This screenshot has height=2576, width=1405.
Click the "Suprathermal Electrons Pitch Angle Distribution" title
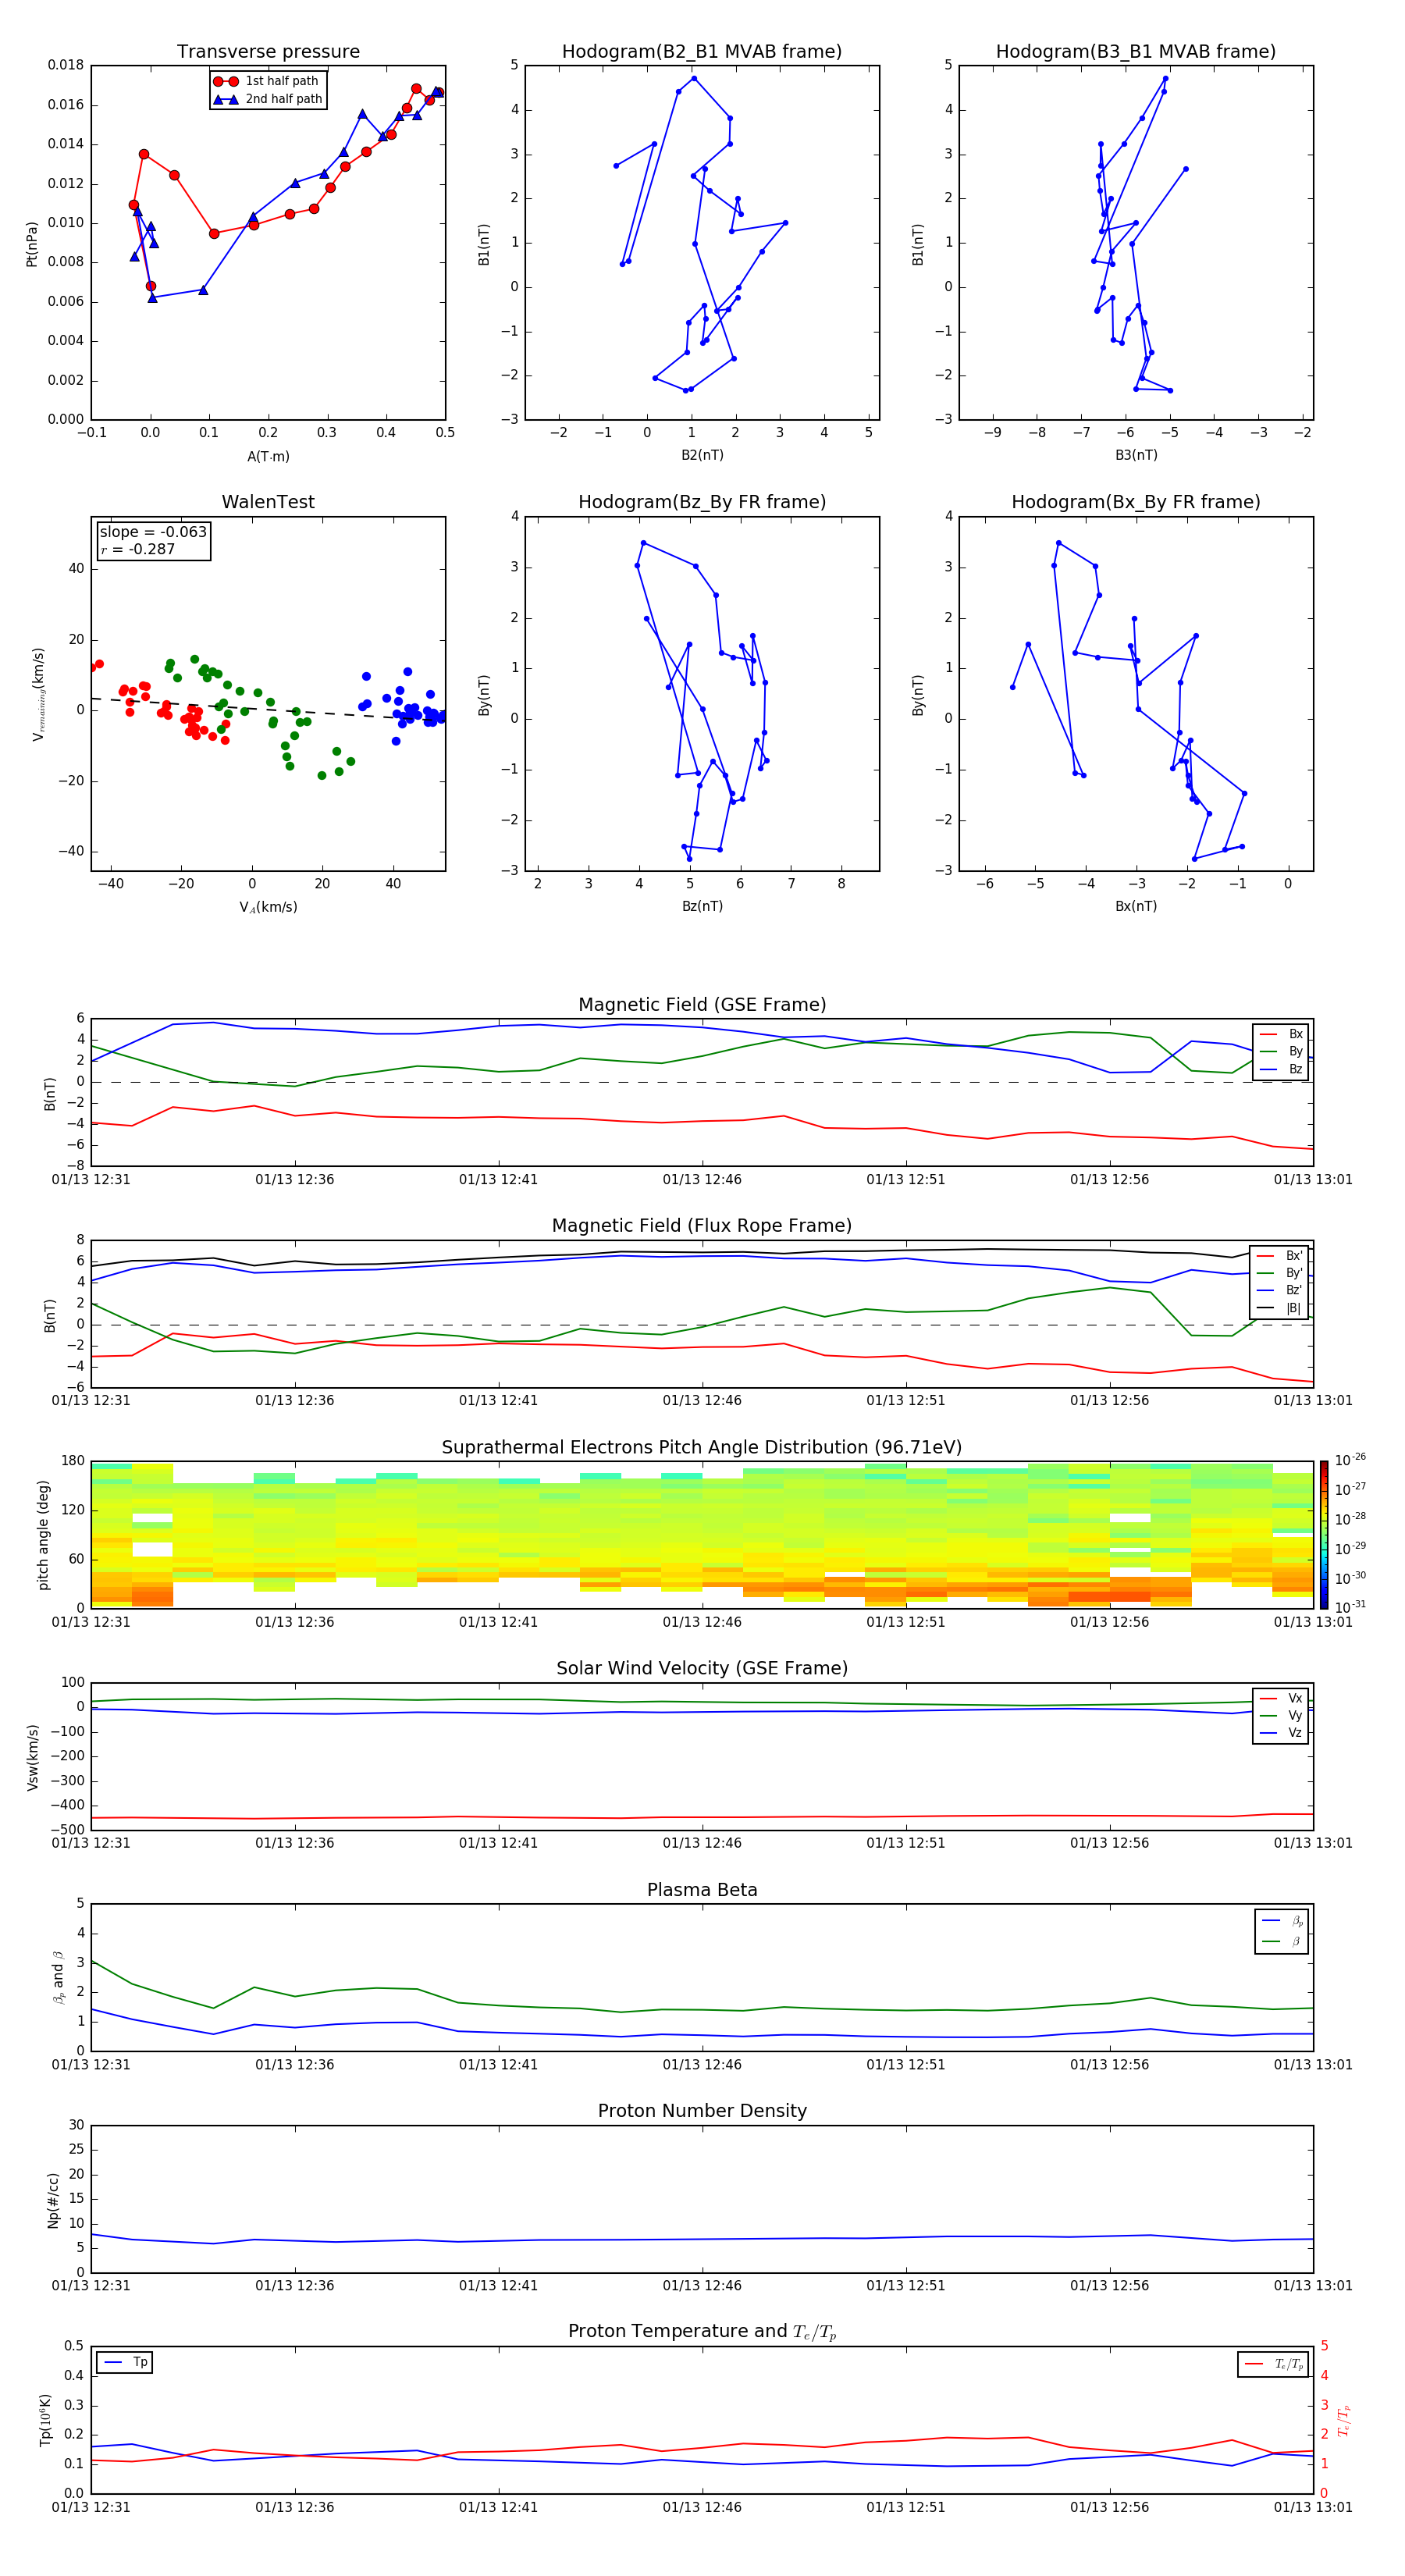[702, 1448]
